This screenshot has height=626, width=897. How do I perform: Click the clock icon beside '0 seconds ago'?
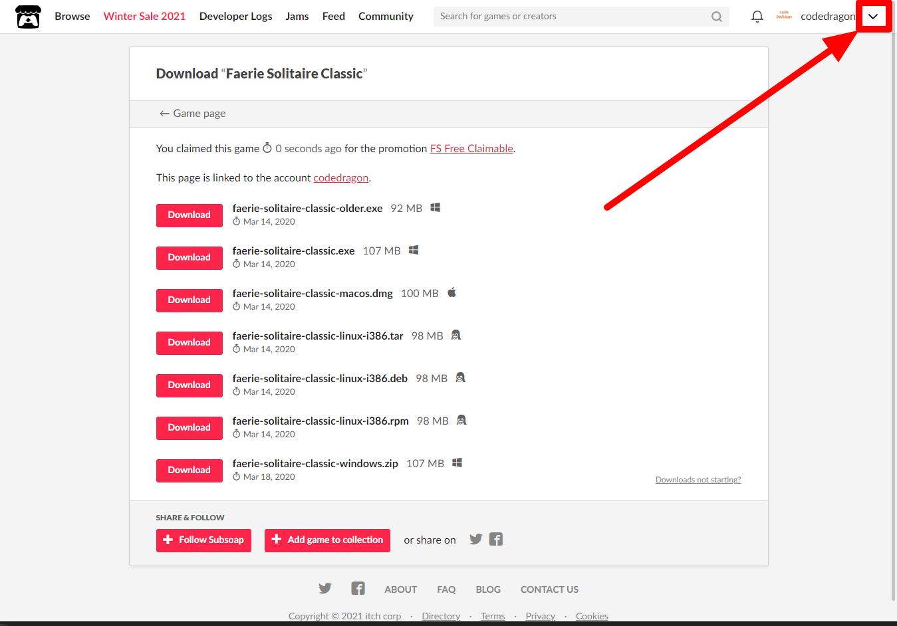point(267,148)
